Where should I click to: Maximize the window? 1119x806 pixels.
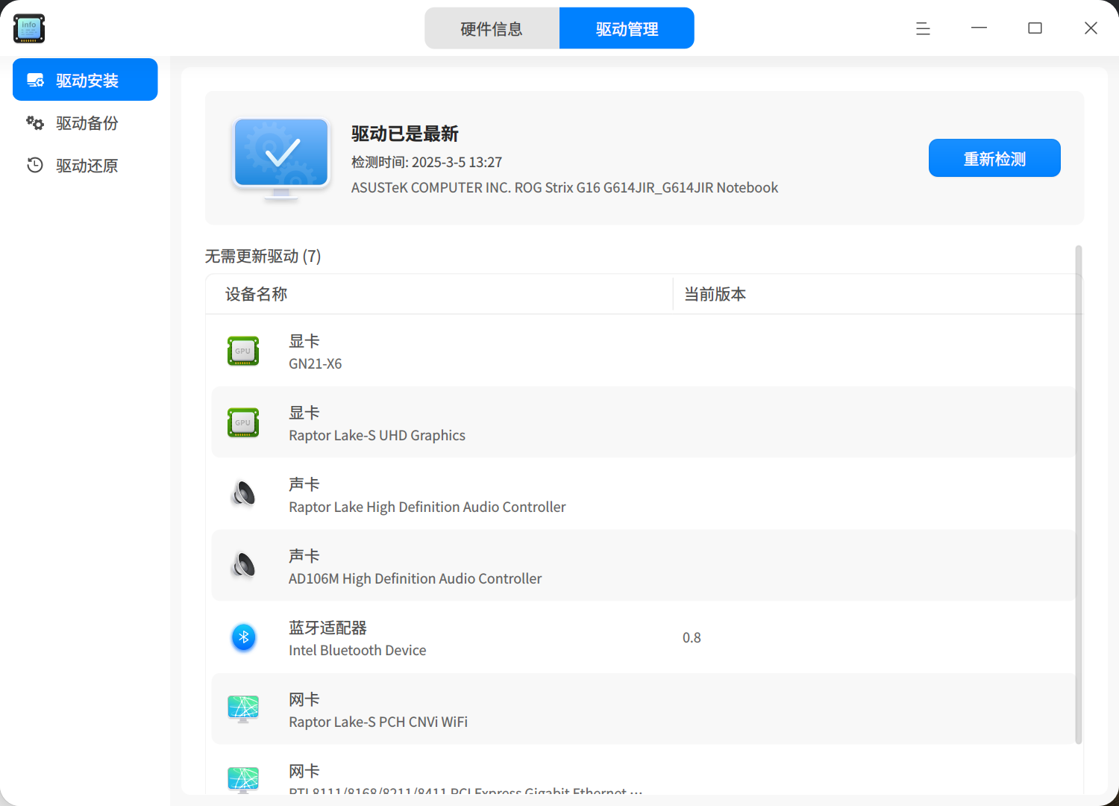click(1035, 28)
